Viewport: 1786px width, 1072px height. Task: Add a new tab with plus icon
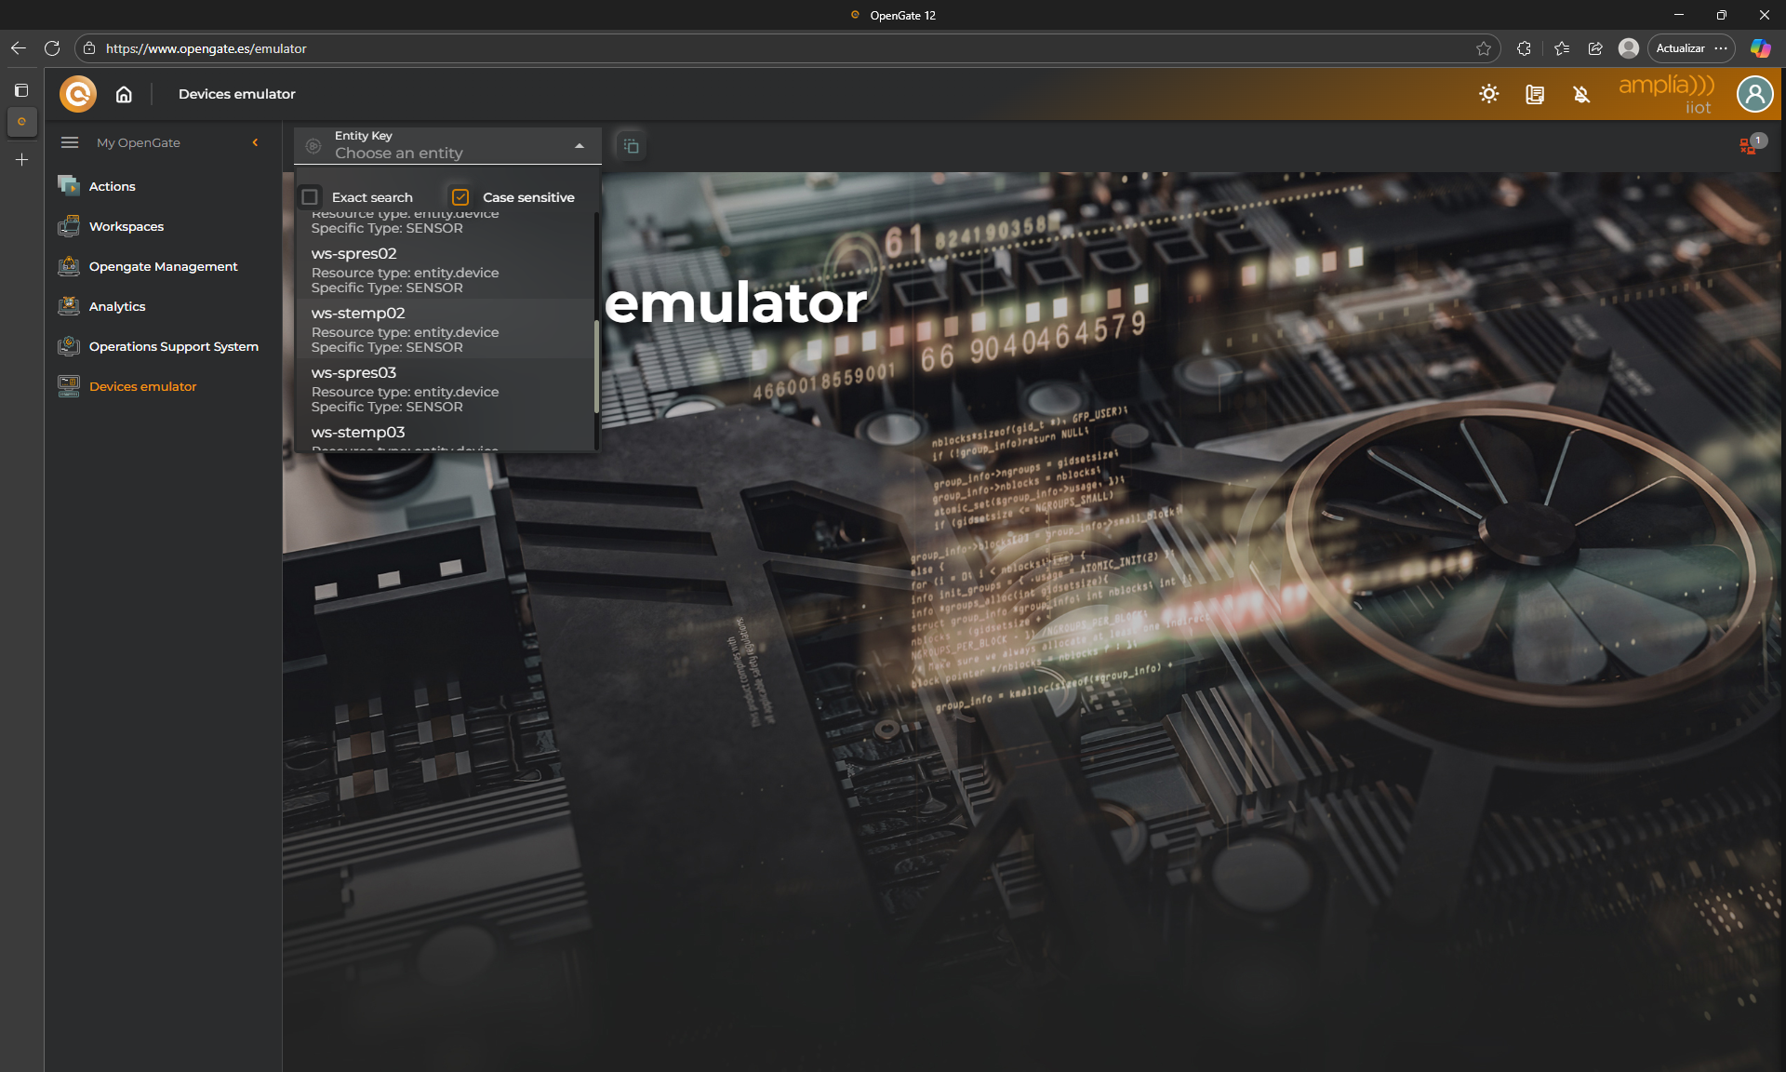click(x=21, y=160)
